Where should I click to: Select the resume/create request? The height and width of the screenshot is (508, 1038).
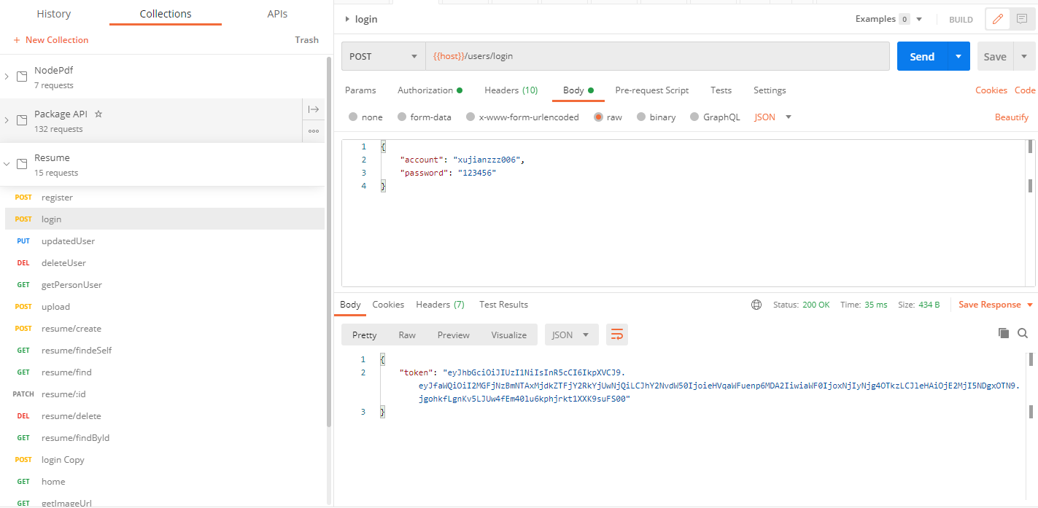pyautogui.click(x=70, y=328)
